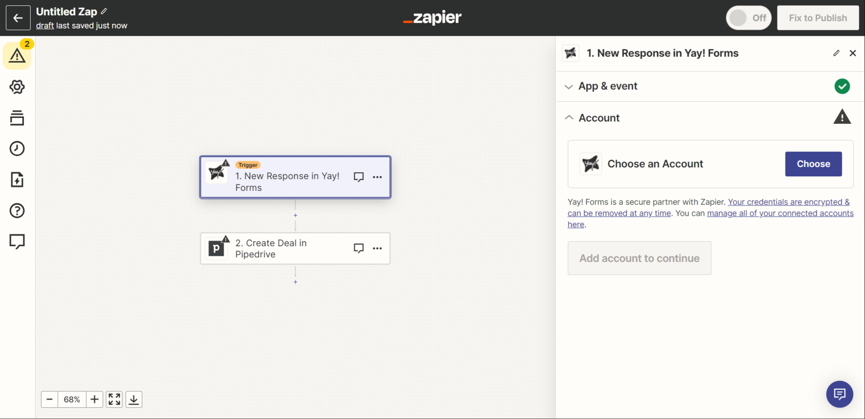Click the Choose account button
Screen dimensions: 865x419
(x=813, y=164)
